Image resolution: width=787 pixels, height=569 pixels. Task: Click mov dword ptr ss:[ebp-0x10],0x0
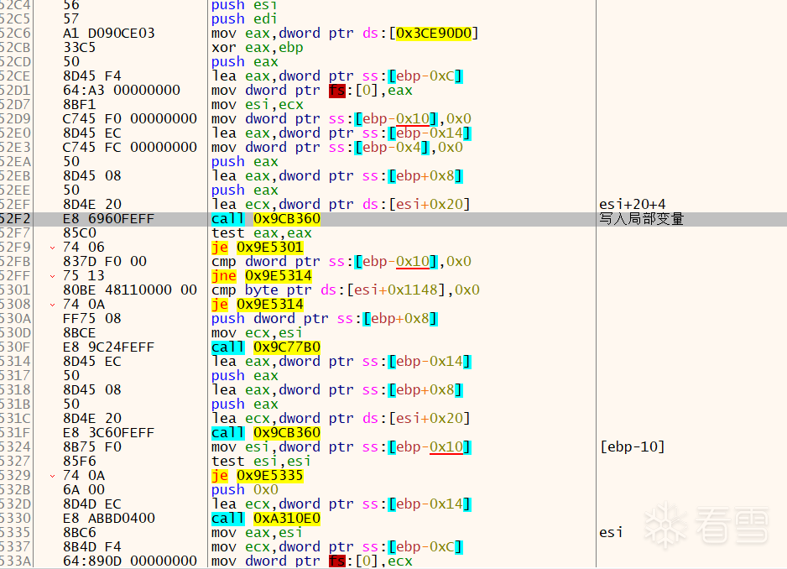(x=341, y=119)
